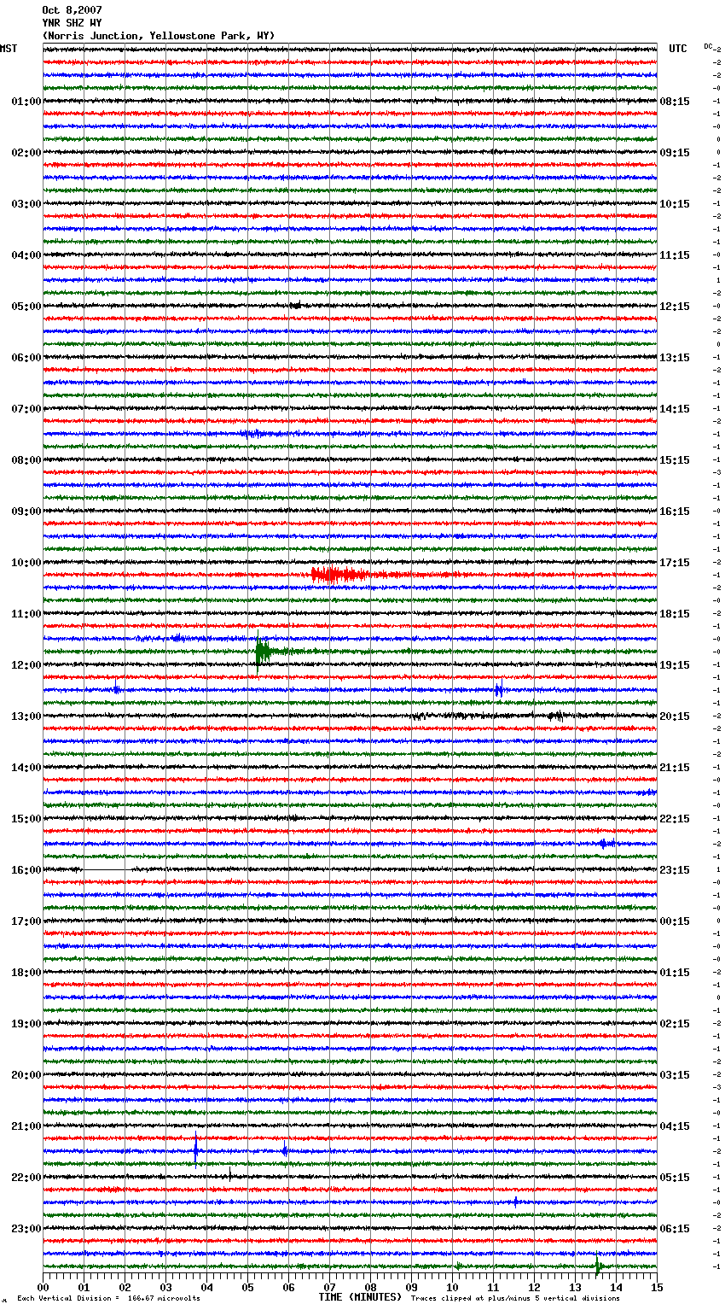The width and height of the screenshot is (725, 1310).
Task: Click the '21:00' MST time label
Action: (x=26, y=1126)
